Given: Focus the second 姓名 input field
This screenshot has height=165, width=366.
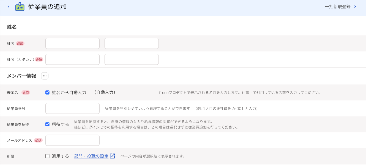Looking at the screenshot, I should (132, 43).
